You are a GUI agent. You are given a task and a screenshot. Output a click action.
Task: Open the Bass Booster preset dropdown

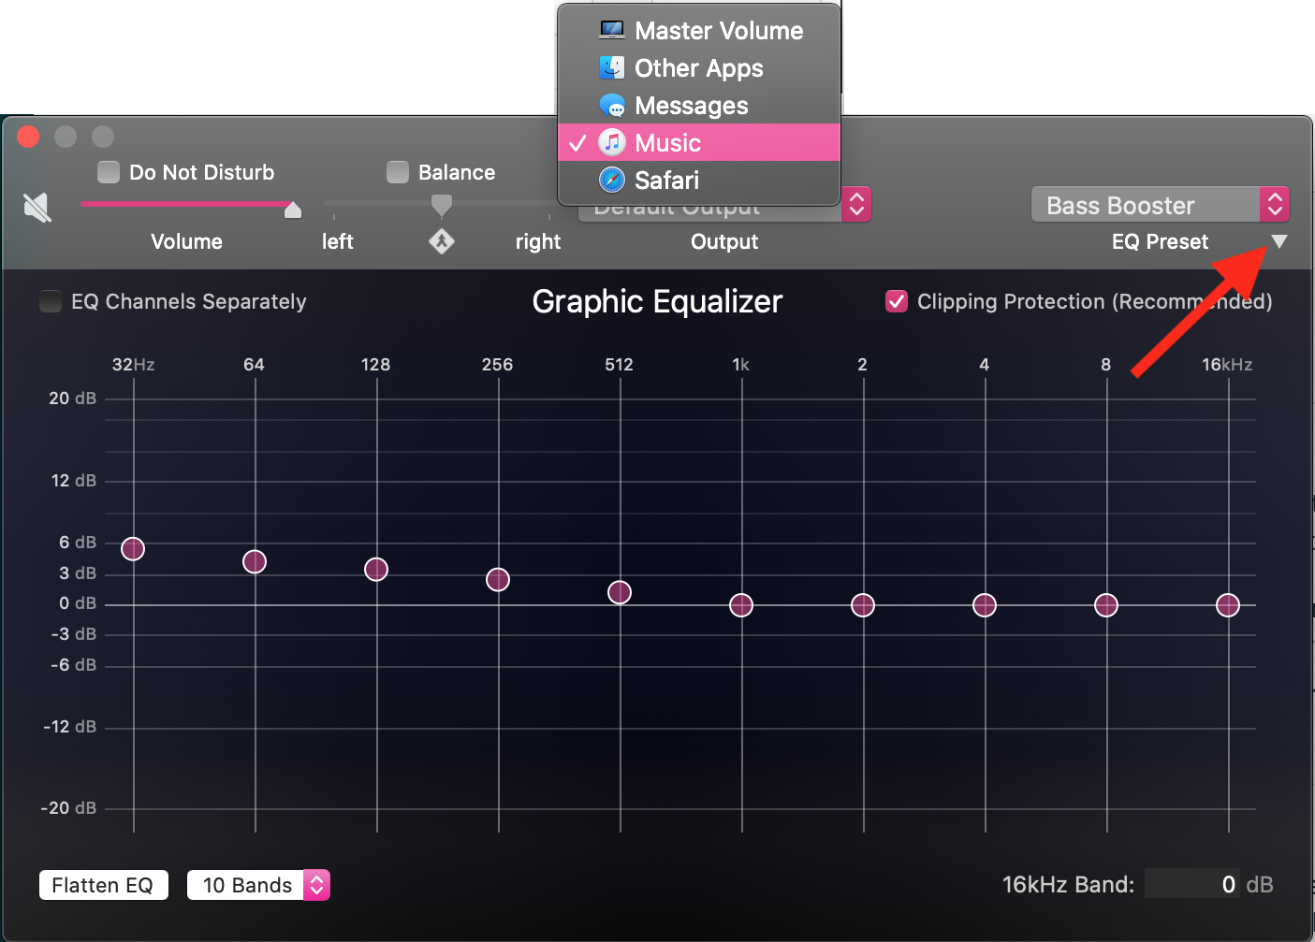pyautogui.click(x=1160, y=205)
